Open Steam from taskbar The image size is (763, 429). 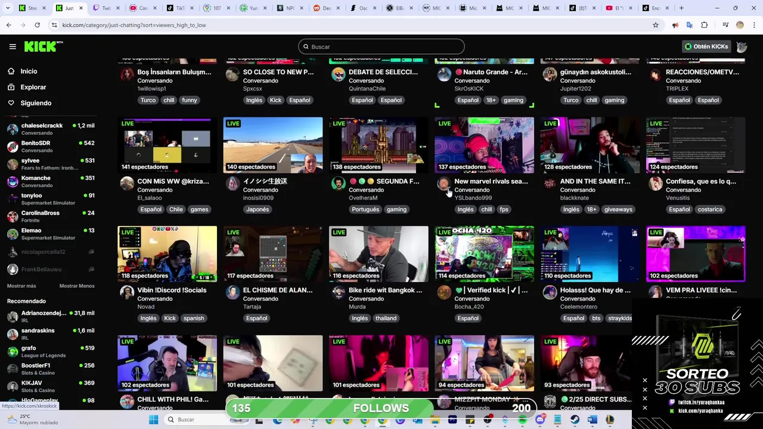click(575, 419)
